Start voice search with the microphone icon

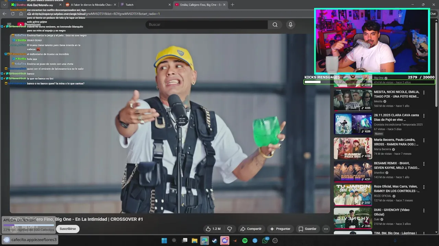(290, 25)
